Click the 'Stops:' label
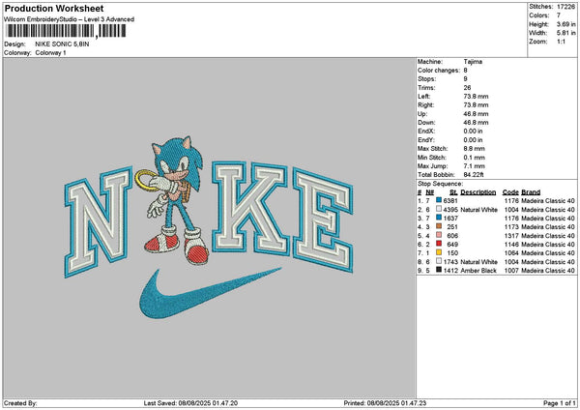The height and width of the screenshot is (410, 580). 427,79
